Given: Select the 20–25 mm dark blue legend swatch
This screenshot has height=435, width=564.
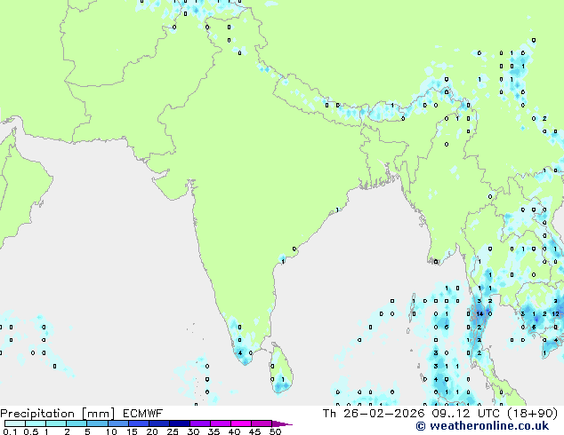Looking at the screenshot, I should pos(159,423).
